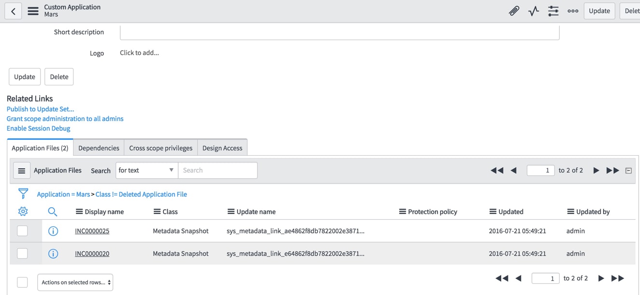
Task: Open the activity stream icon
Action: pos(534,11)
